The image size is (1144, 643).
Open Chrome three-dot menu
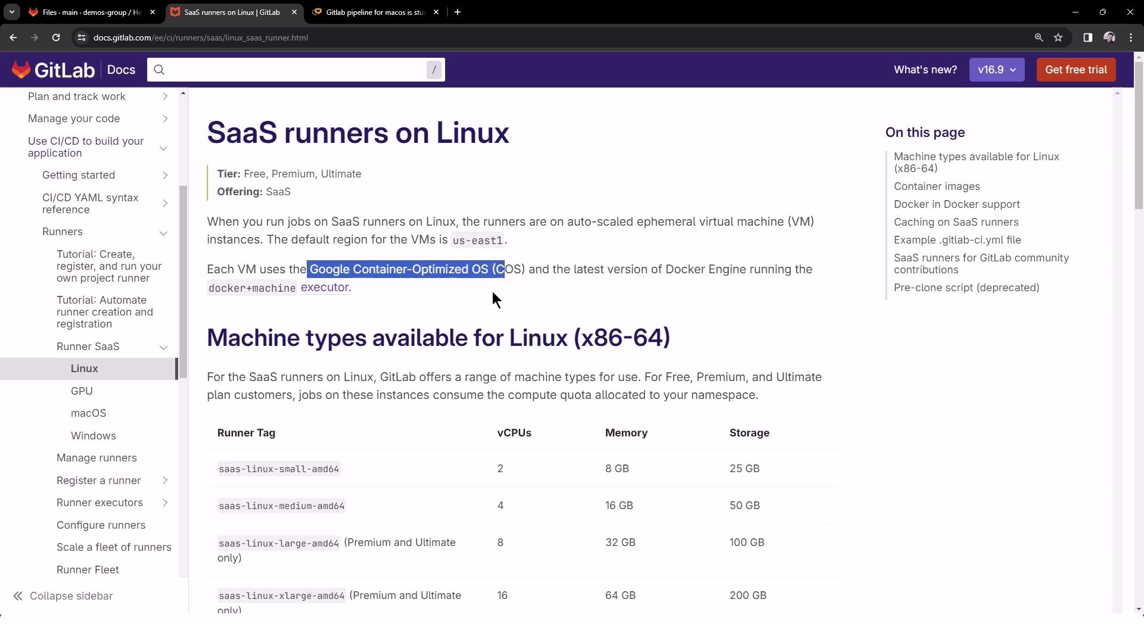coord(1131,38)
